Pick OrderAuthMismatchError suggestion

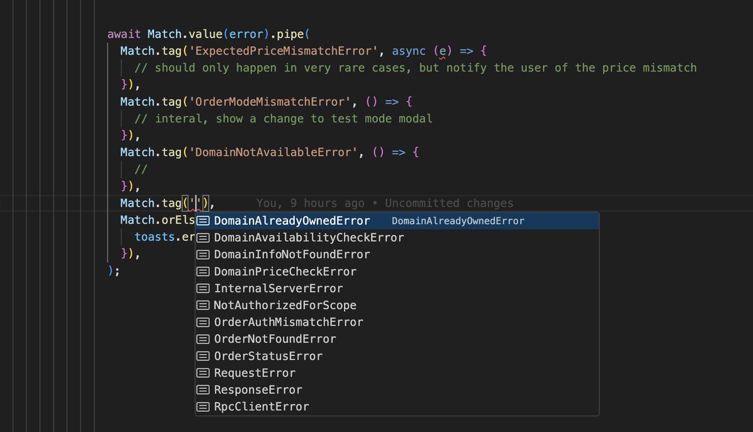pos(397,322)
